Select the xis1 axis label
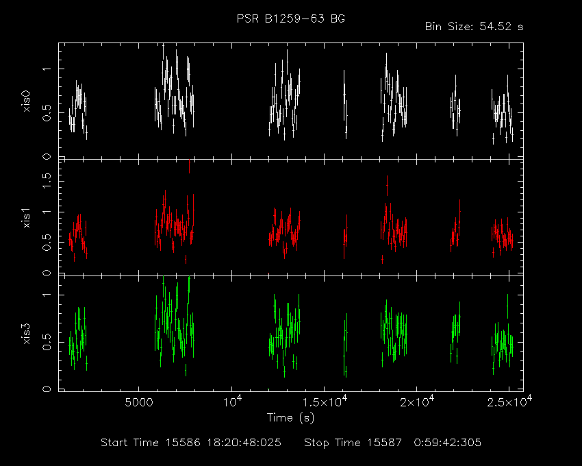The image size is (582, 466). pos(26,217)
